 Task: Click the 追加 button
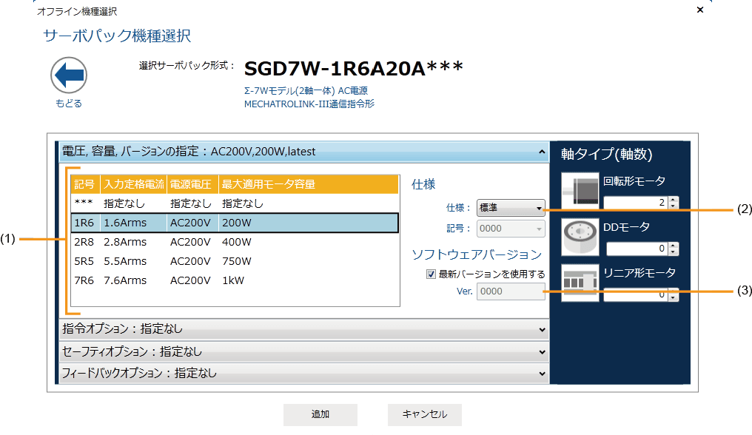tap(320, 414)
